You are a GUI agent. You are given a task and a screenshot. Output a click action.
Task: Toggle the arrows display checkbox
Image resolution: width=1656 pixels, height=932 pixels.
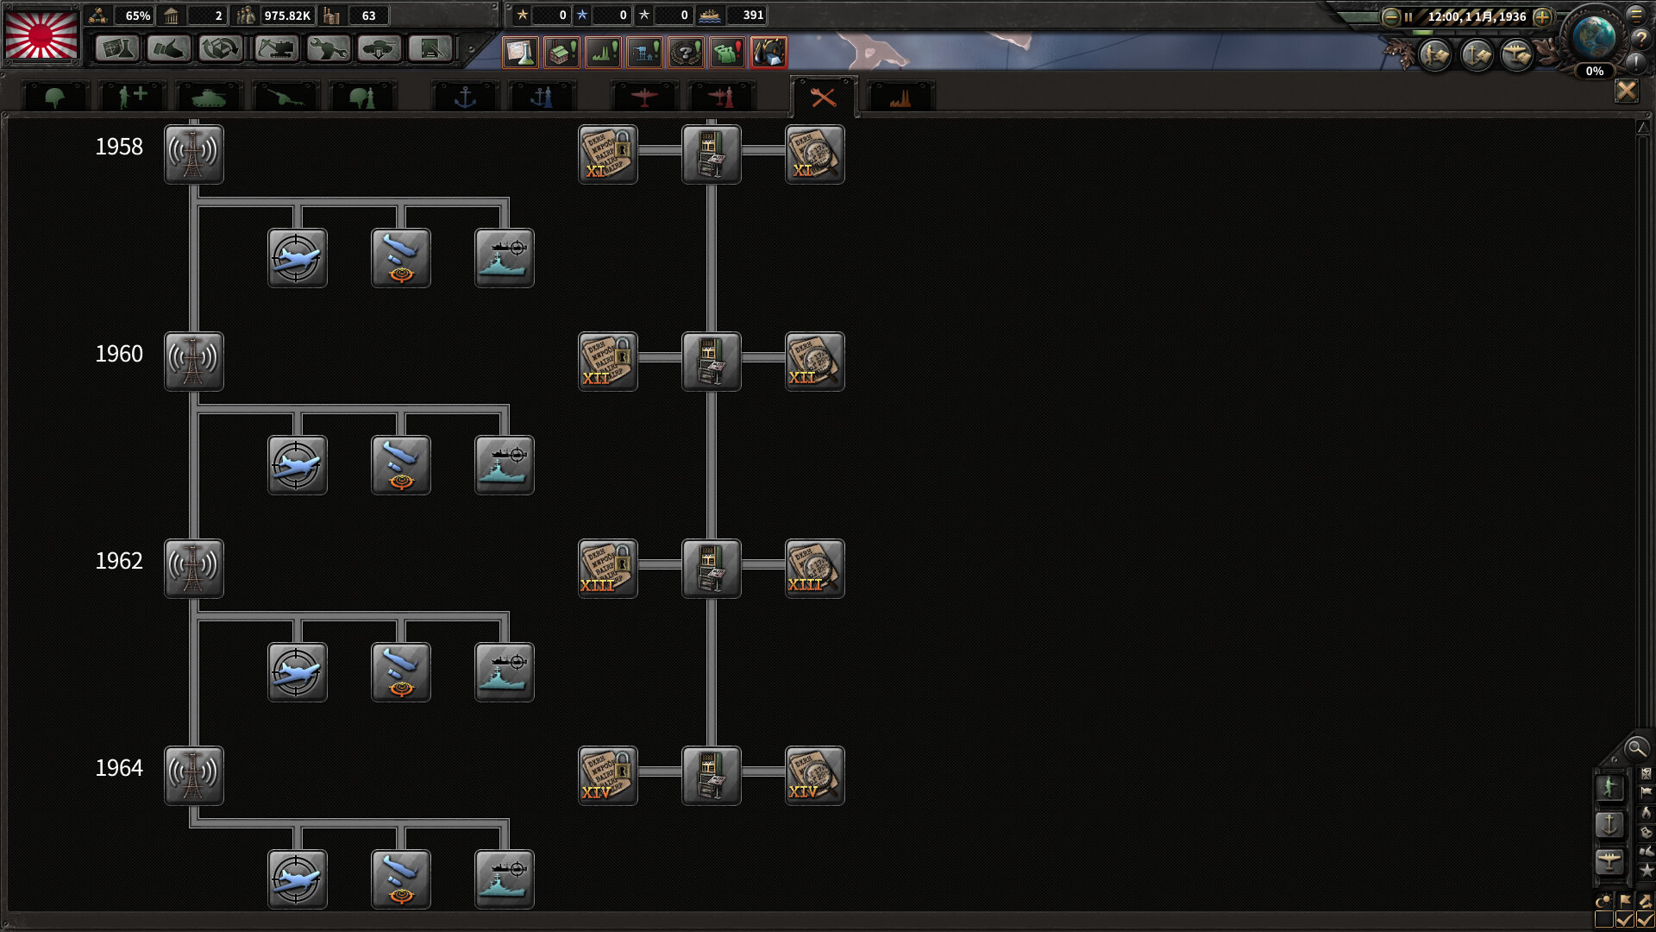(x=1645, y=920)
